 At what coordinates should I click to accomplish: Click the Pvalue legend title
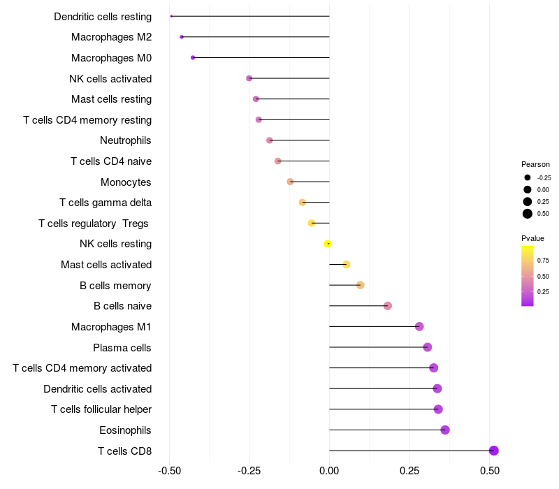pos(532,239)
